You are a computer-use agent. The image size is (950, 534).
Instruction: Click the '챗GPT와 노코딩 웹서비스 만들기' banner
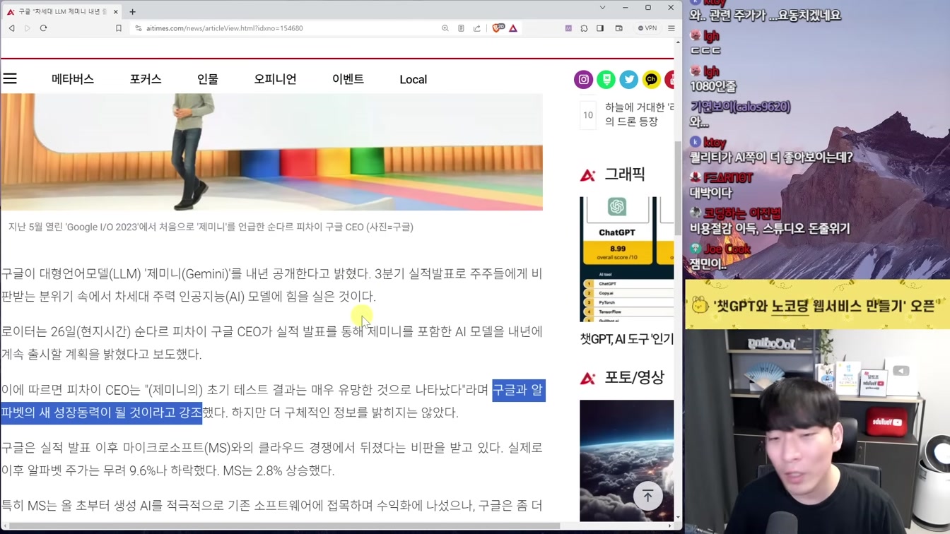pos(817,305)
